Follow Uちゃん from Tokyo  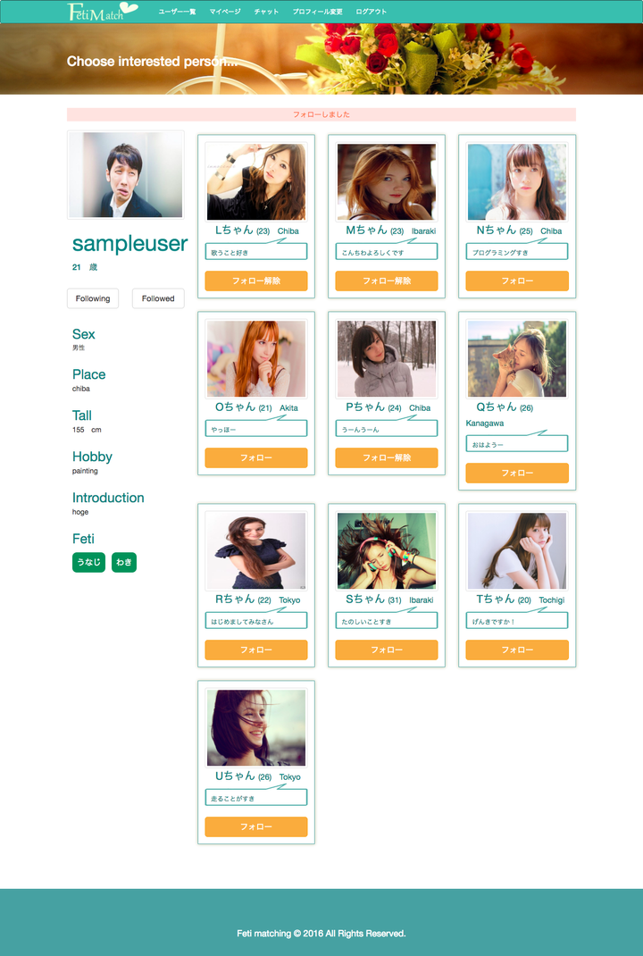[256, 826]
